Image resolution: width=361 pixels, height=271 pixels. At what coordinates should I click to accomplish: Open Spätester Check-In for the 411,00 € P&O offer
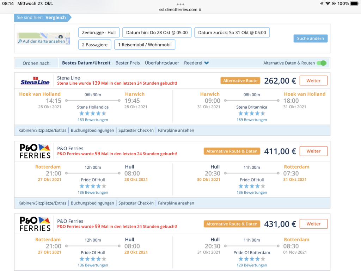click(x=136, y=203)
